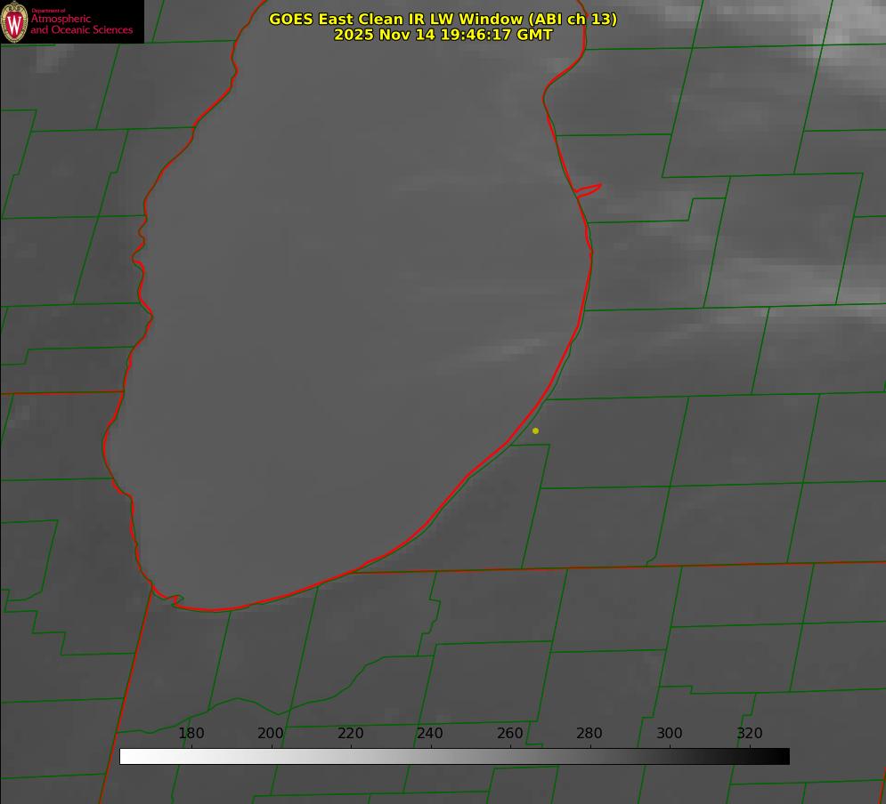The image size is (886, 804).
Task: Click the University of Wisconsin crest logo
Action: coord(14,21)
